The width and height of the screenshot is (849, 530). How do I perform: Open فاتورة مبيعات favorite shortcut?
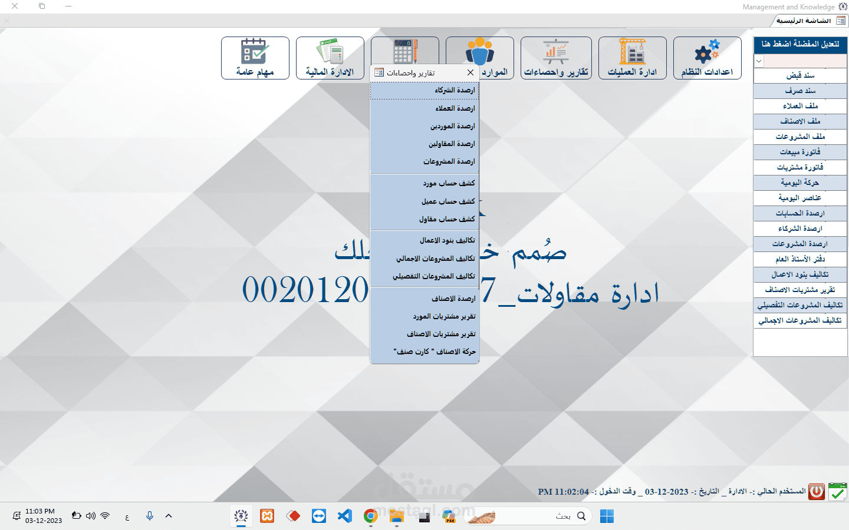coord(800,152)
